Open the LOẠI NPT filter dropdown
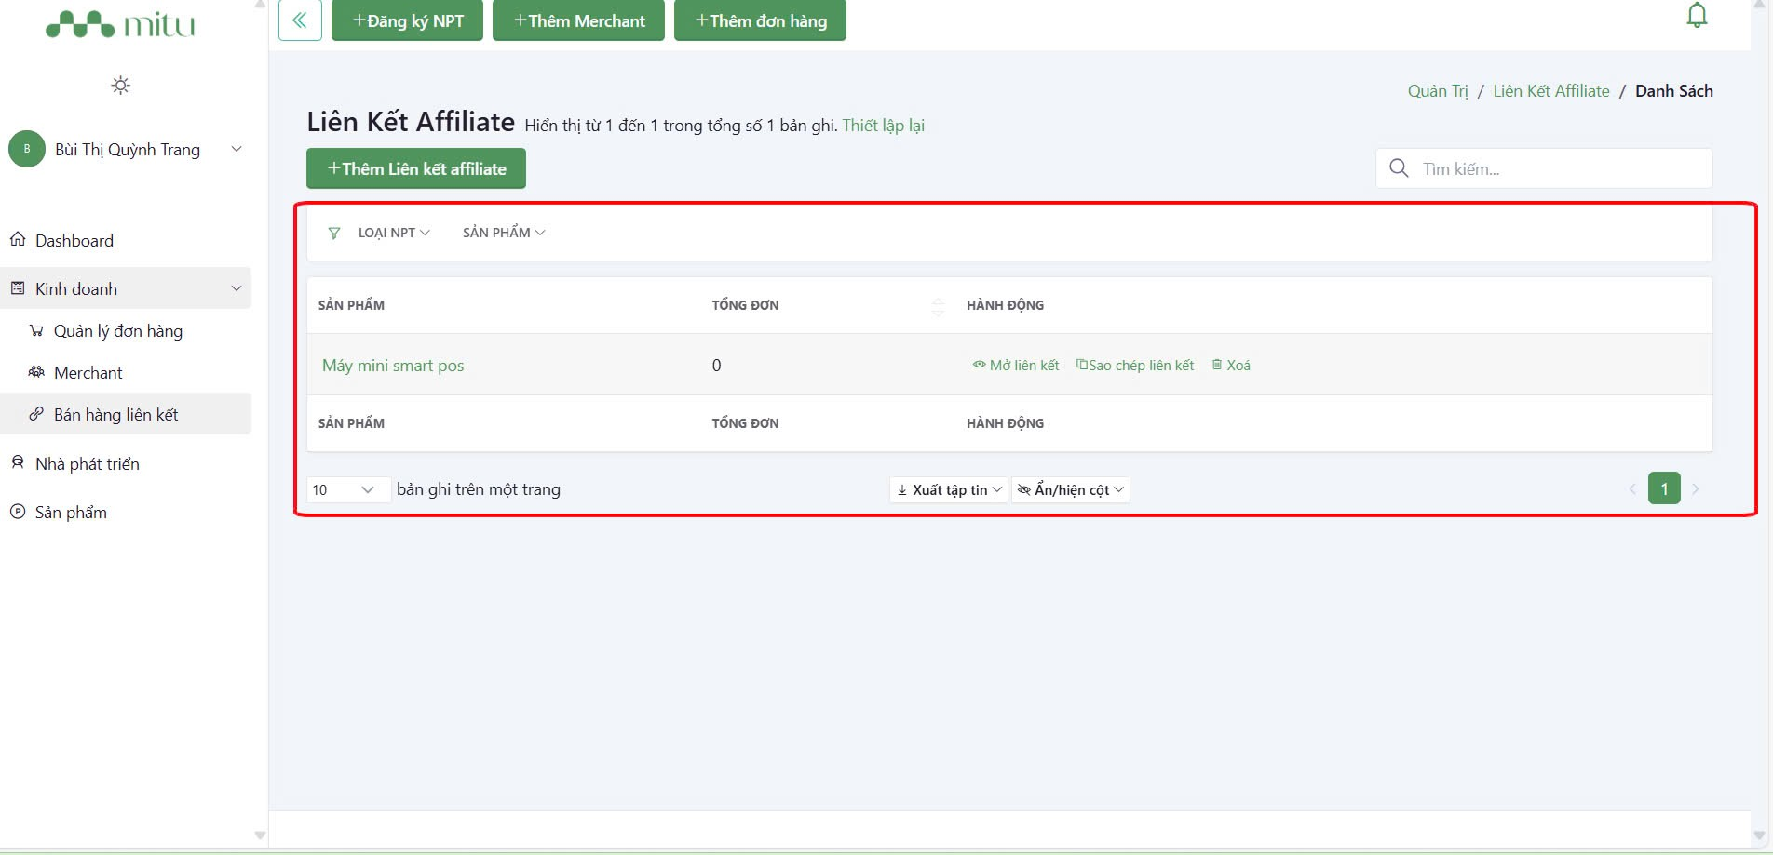The width and height of the screenshot is (1773, 855). tap(394, 233)
